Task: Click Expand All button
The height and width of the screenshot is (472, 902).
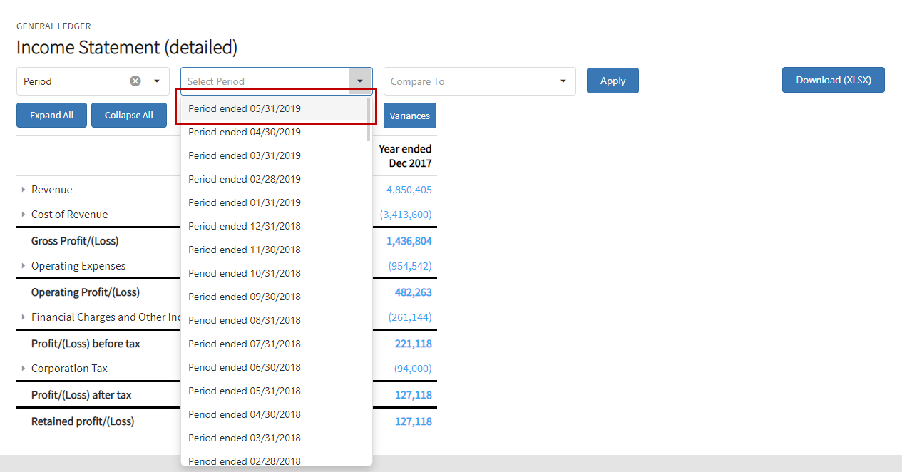Action: [51, 115]
